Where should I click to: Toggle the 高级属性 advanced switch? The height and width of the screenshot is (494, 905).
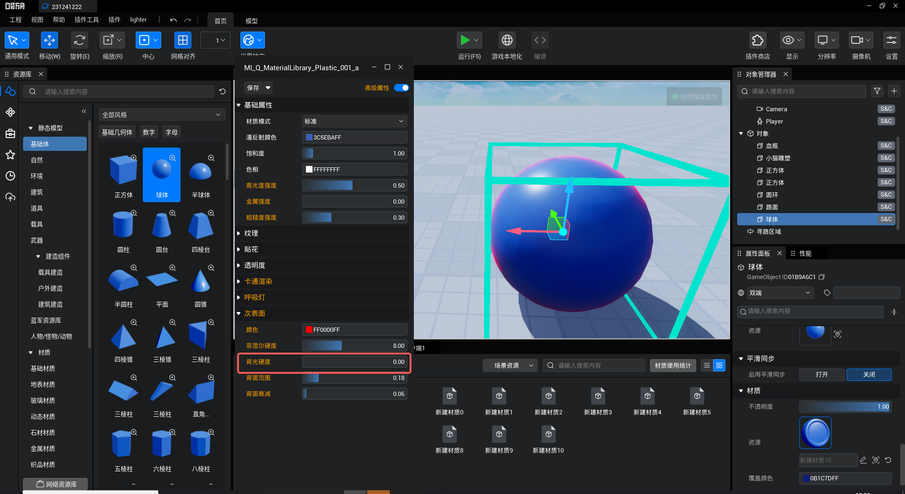[x=401, y=88]
